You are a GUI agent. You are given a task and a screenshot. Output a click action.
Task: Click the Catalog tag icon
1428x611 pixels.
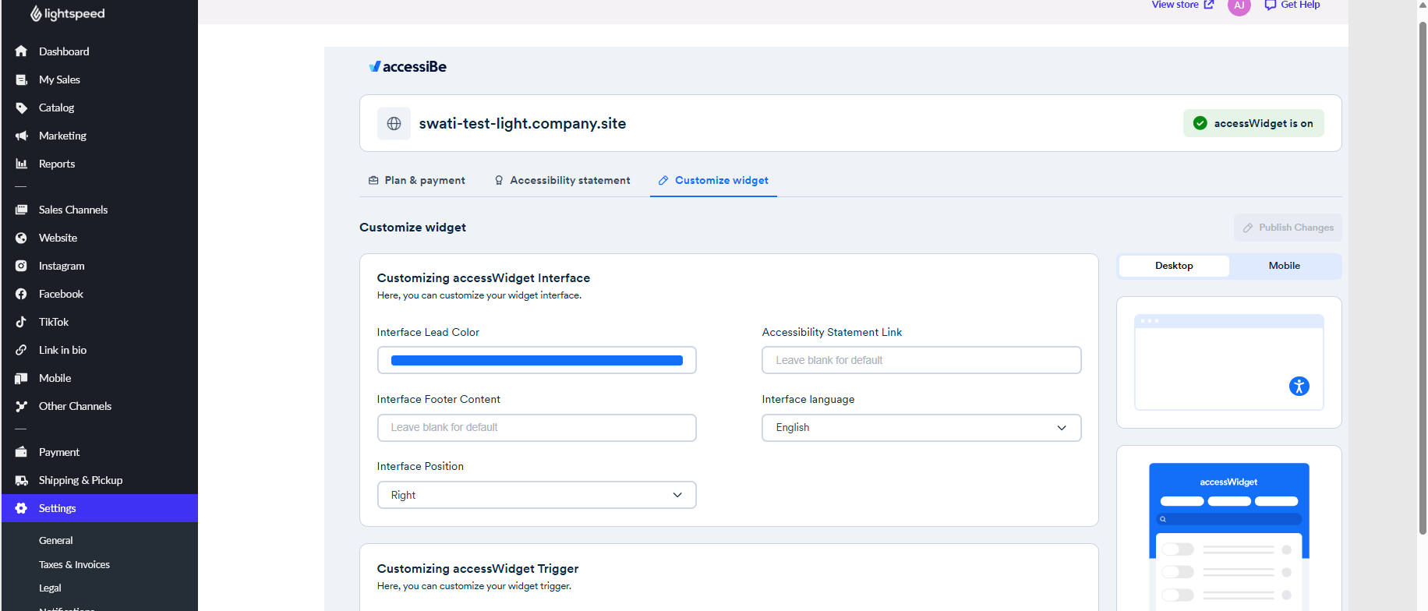(x=21, y=108)
